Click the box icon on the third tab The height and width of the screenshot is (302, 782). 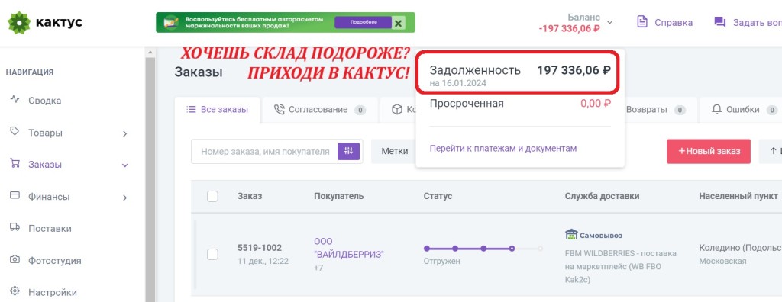point(396,110)
